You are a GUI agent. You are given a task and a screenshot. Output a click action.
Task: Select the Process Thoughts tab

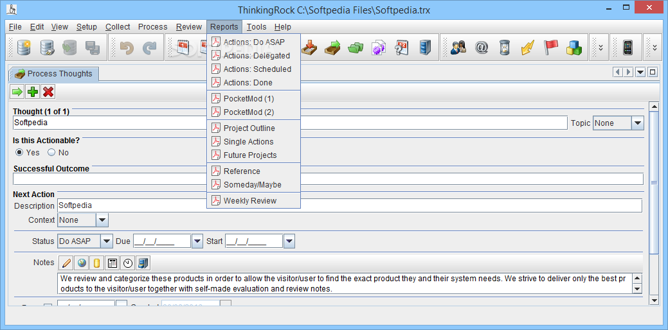click(53, 74)
